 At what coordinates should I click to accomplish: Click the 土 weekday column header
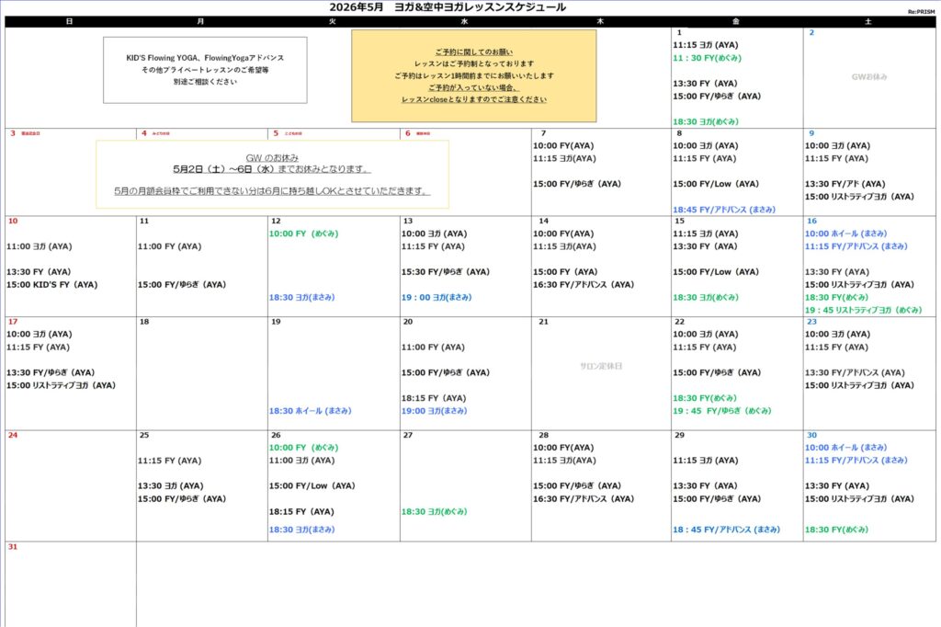(x=868, y=21)
